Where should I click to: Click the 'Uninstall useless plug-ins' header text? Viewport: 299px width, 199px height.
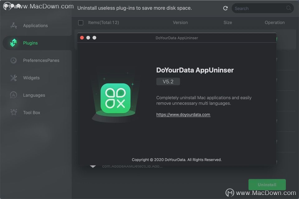coord(135,8)
